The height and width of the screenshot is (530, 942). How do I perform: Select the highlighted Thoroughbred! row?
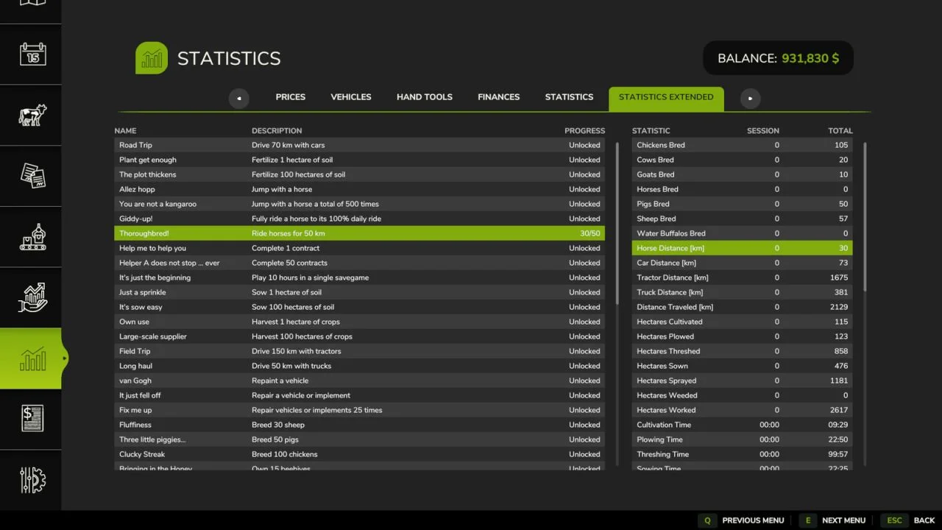pos(359,233)
